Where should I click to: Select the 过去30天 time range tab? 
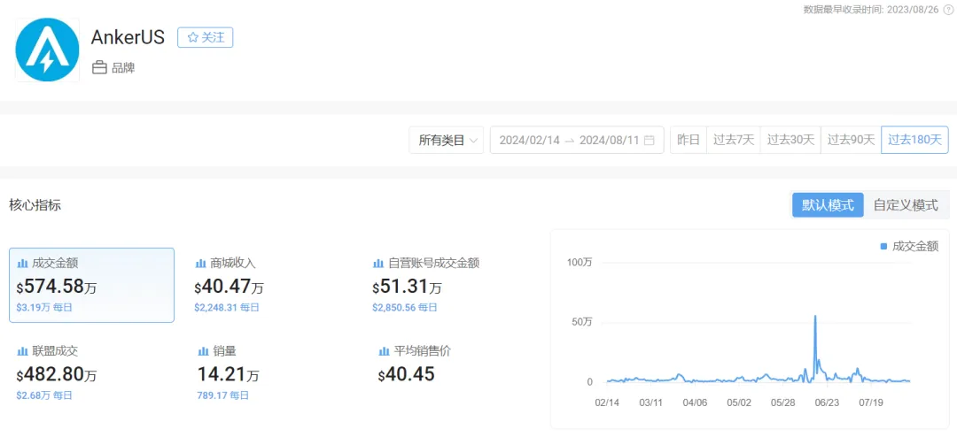790,140
